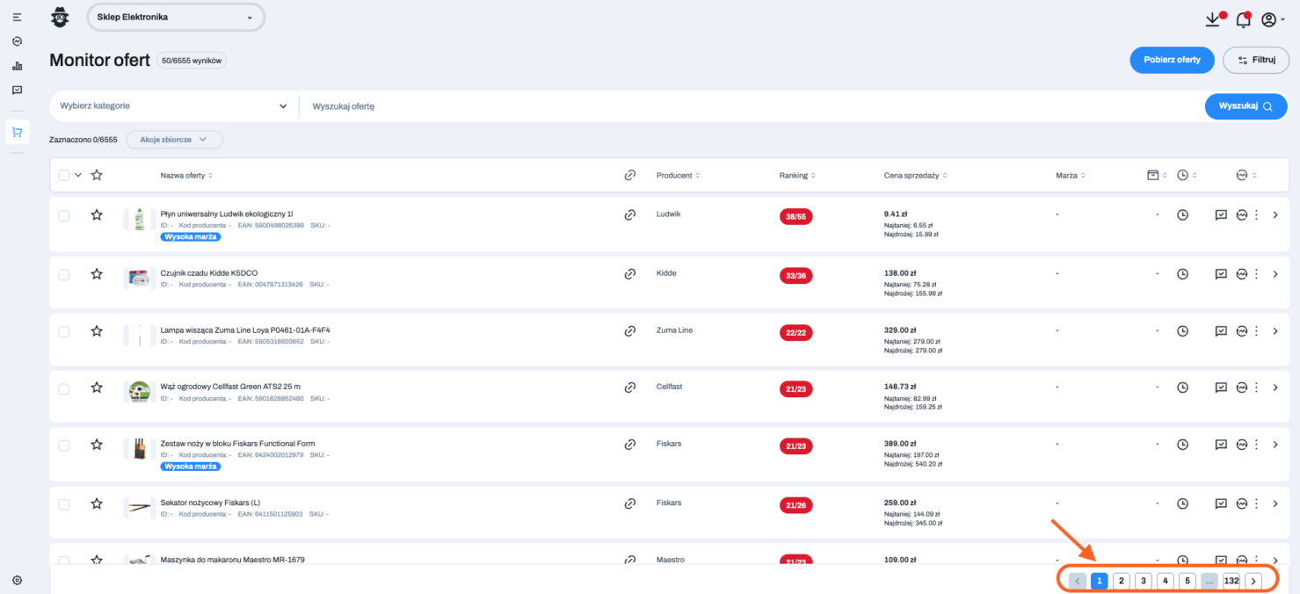Click bar chart icon in left sidebar
Screen dimensions: 1300x594
[17, 66]
